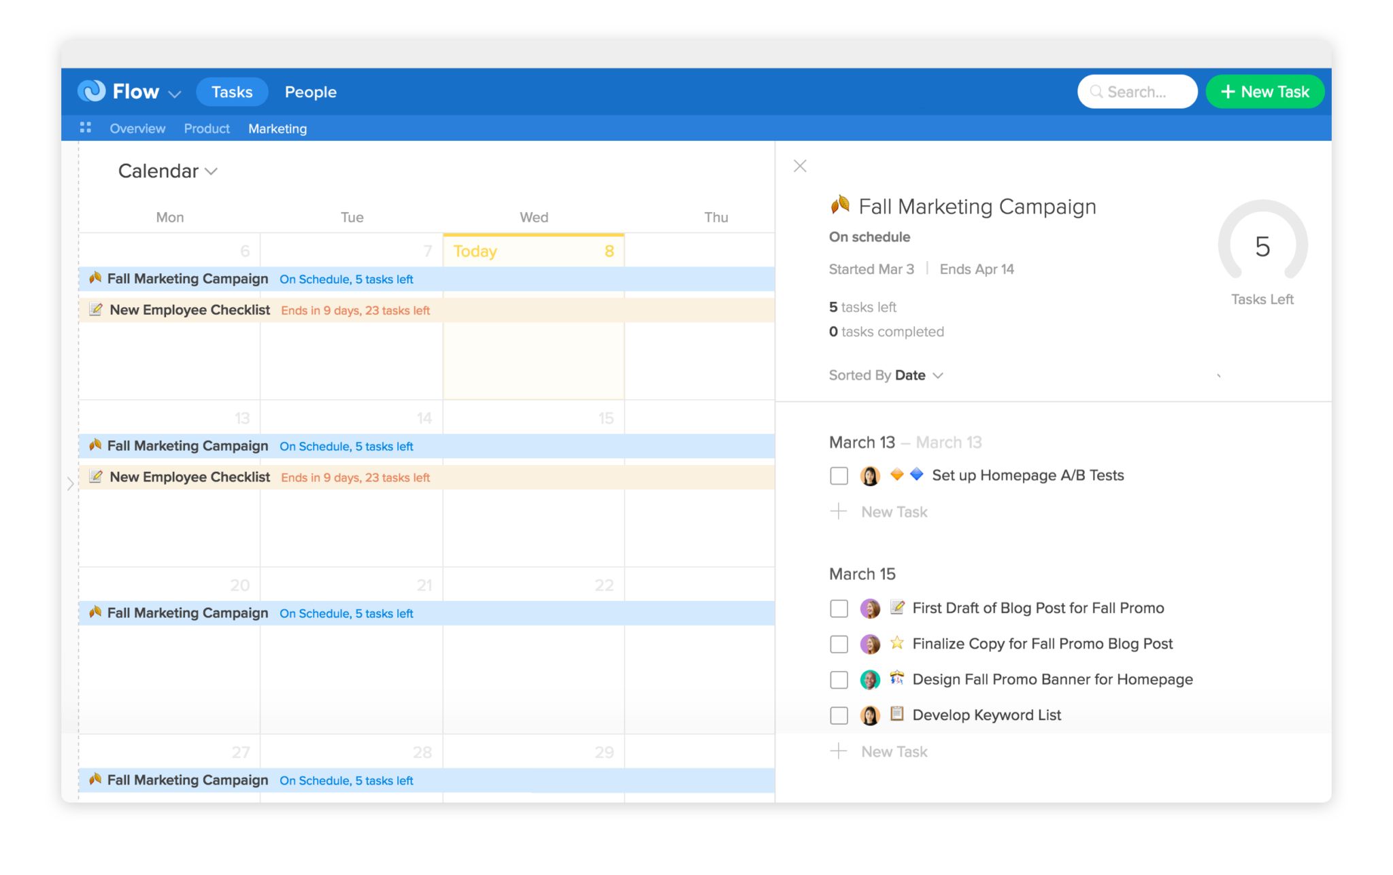Check off Develop Keyword List task

[839, 715]
